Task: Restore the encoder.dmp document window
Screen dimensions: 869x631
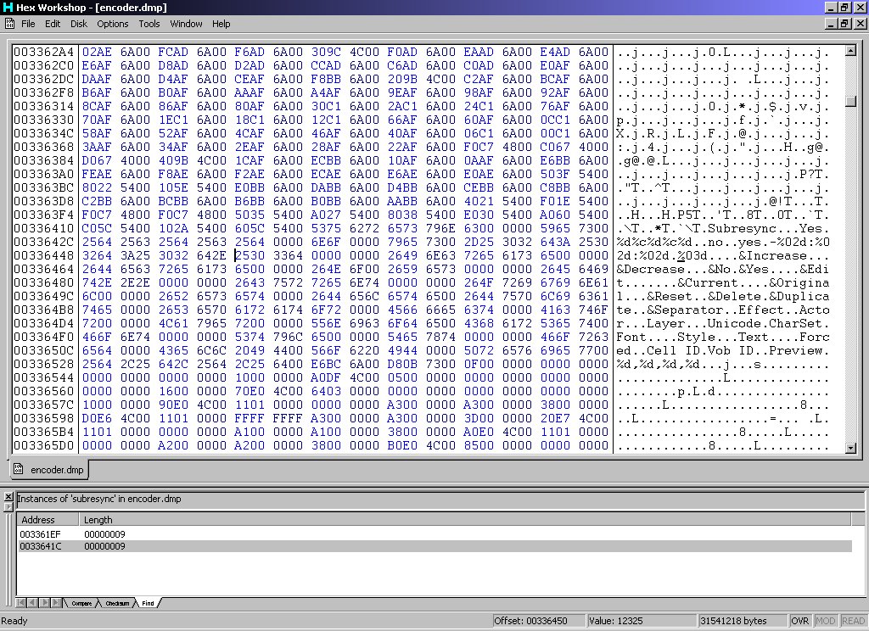Action: (x=844, y=24)
